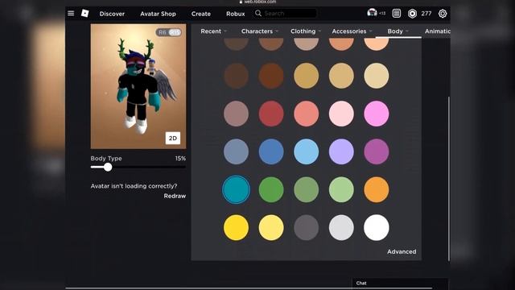Screen dimensions: 515x290
Task: Select the salmon color swatch
Action: coord(306,114)
